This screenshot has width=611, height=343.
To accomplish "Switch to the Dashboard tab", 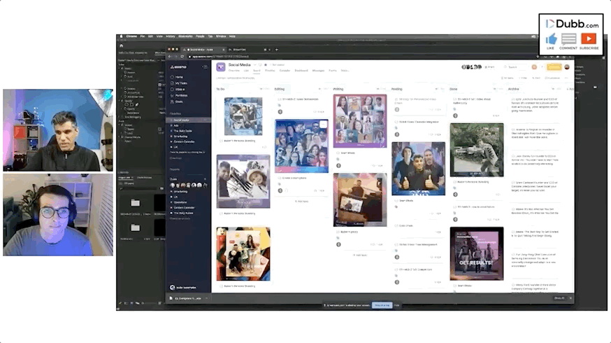I will point(301,71).
